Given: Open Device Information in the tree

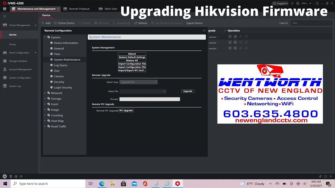Looking at the screenshot, I should pos(66,43).
